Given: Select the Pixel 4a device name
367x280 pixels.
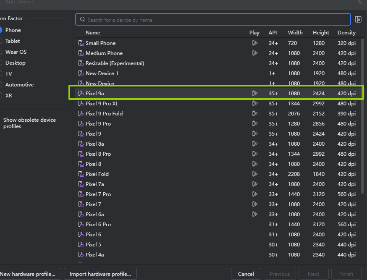Looking at the screenshot, I should point(94,254).
